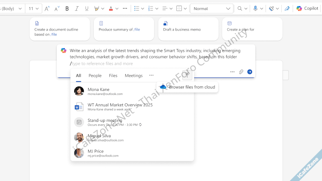
Task: Open the dictation options dropdown
Action: tap(262, 8)
